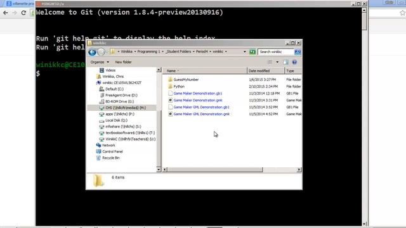Click the file list horizontal scrollbar thumb

tap(215, 170)
